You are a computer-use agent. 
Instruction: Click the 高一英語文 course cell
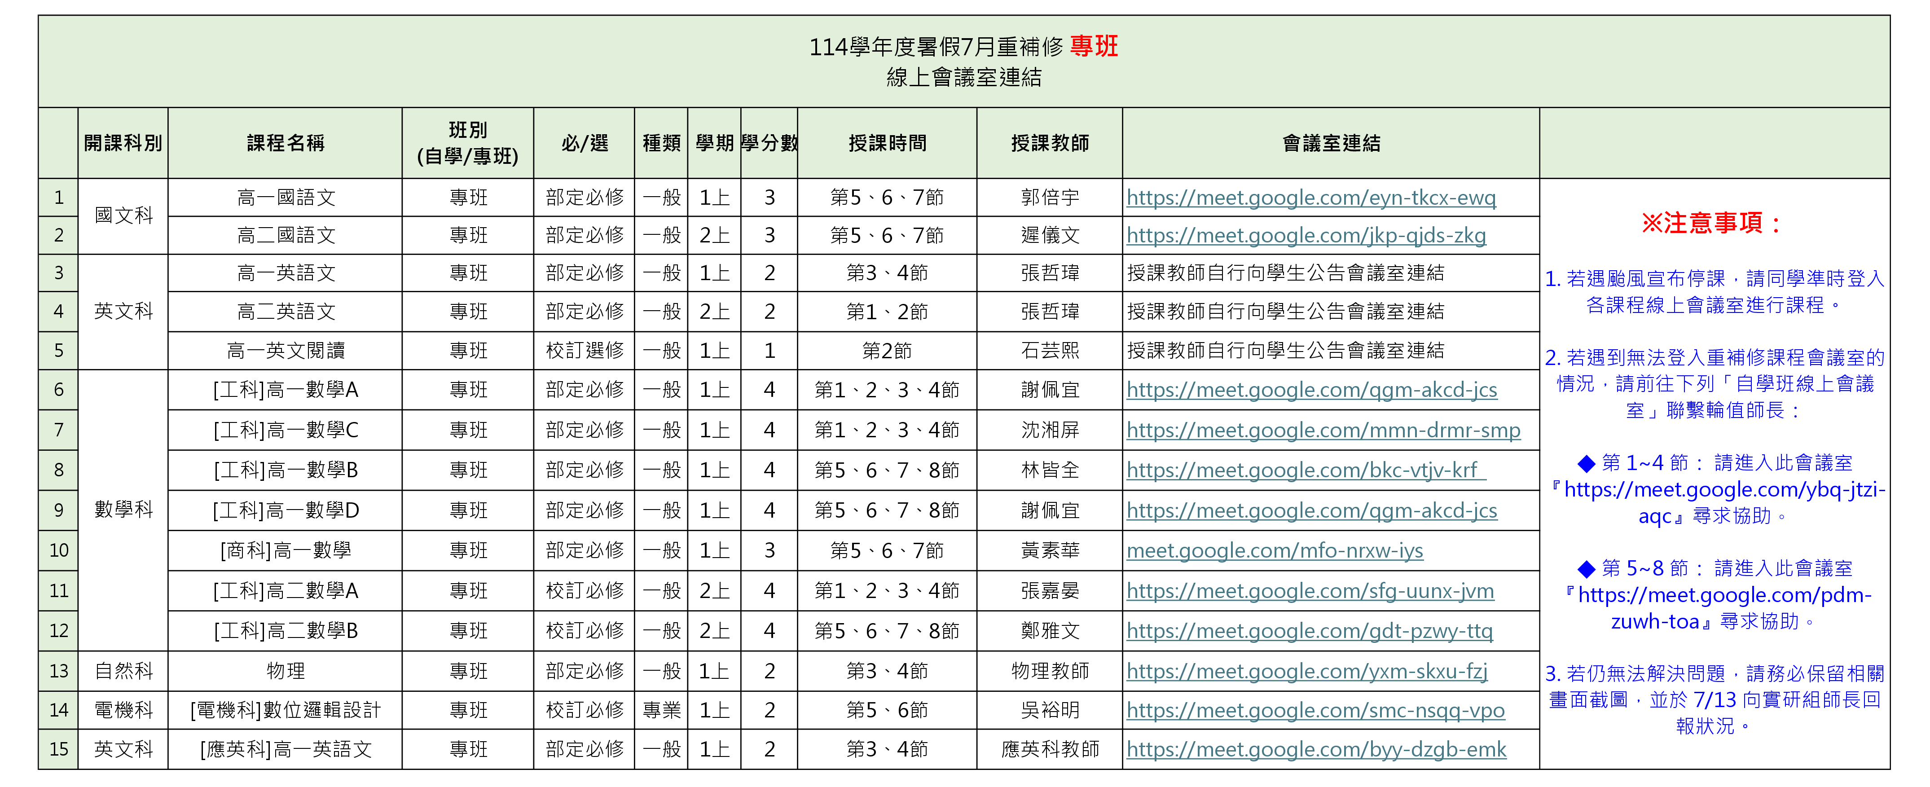point(286,273)
